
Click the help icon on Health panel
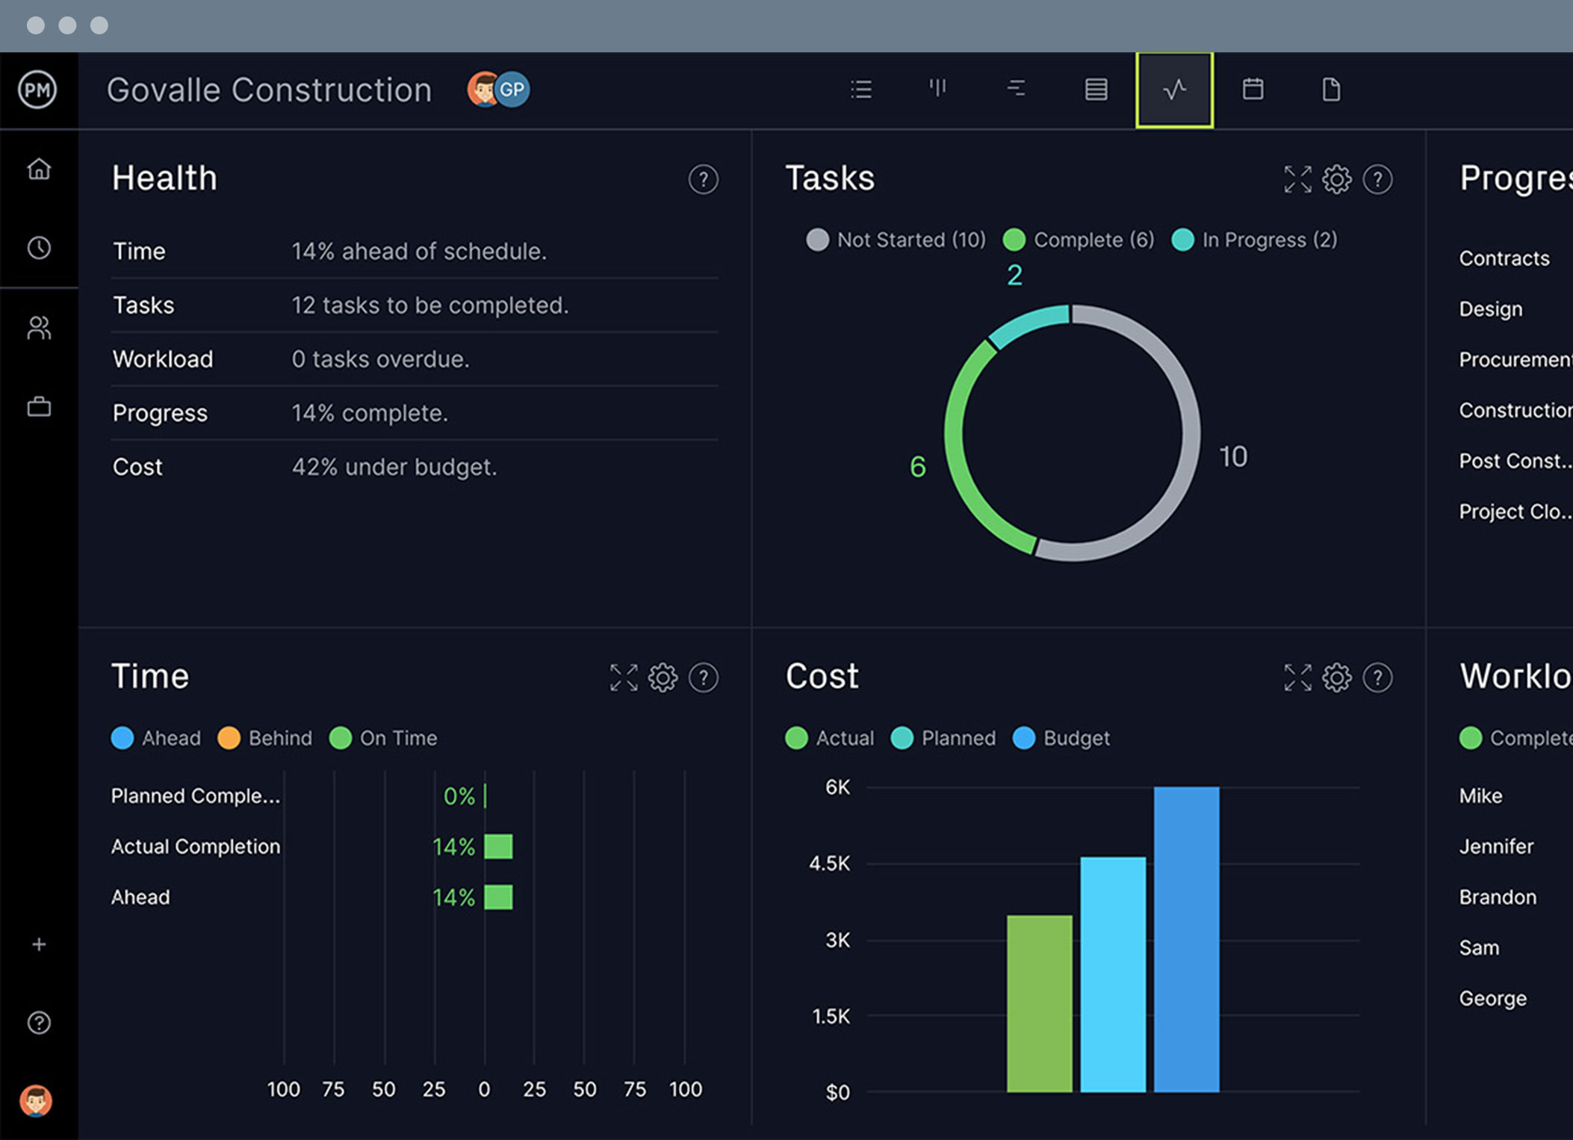[701, 181]
